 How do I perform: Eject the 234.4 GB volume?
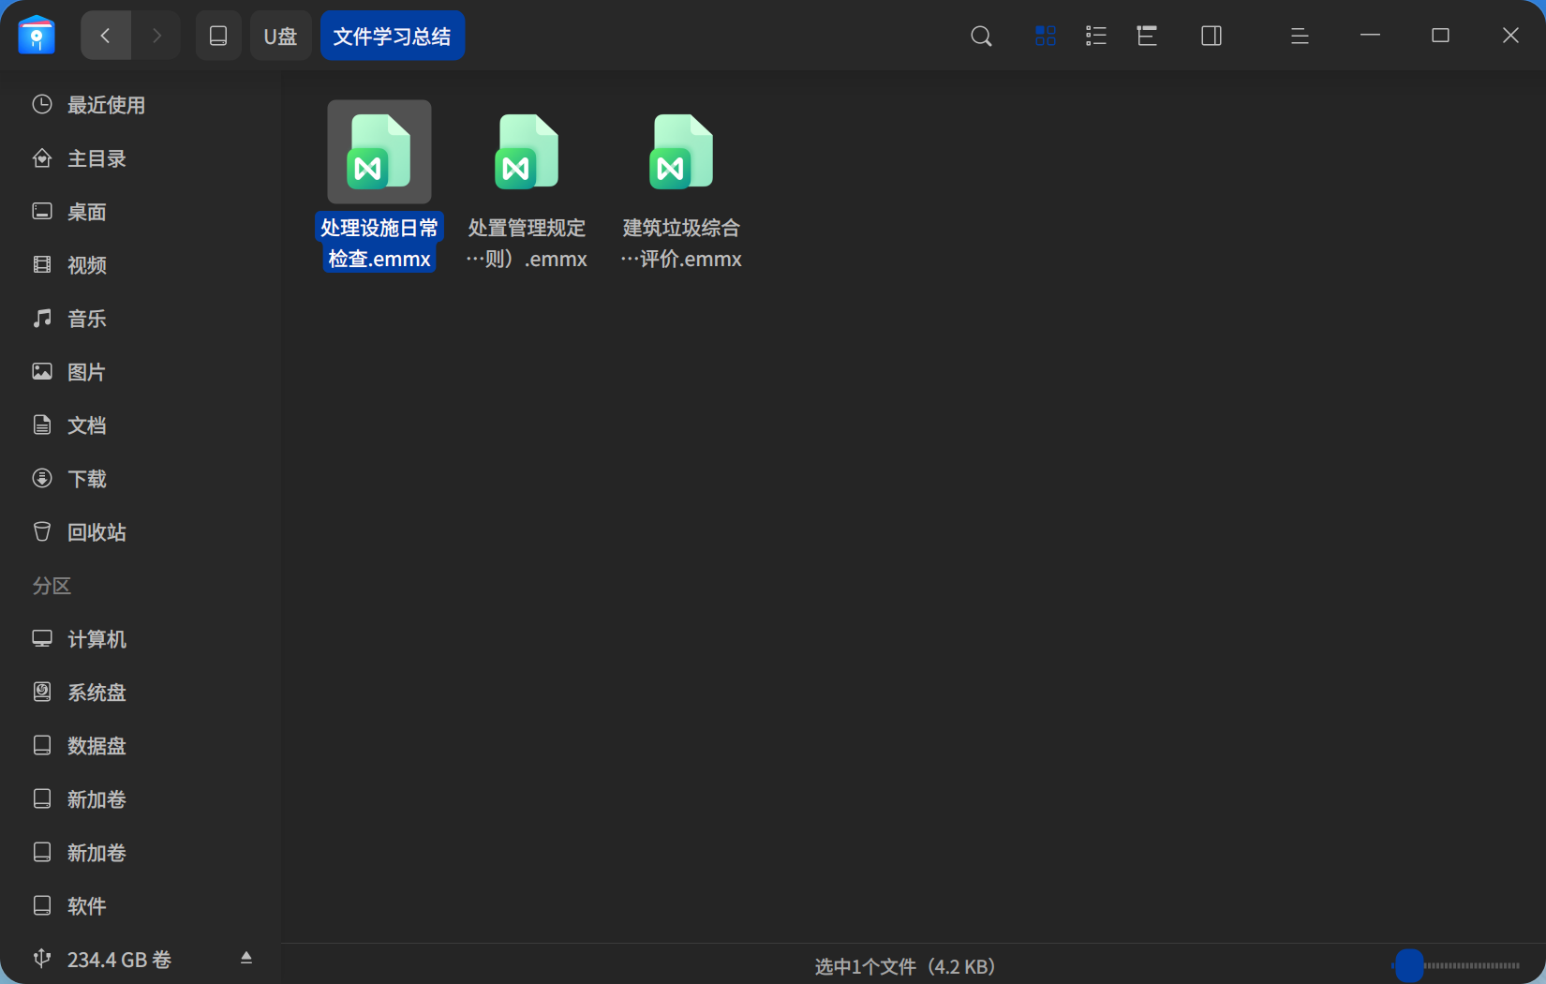click(x=246, y=958)
